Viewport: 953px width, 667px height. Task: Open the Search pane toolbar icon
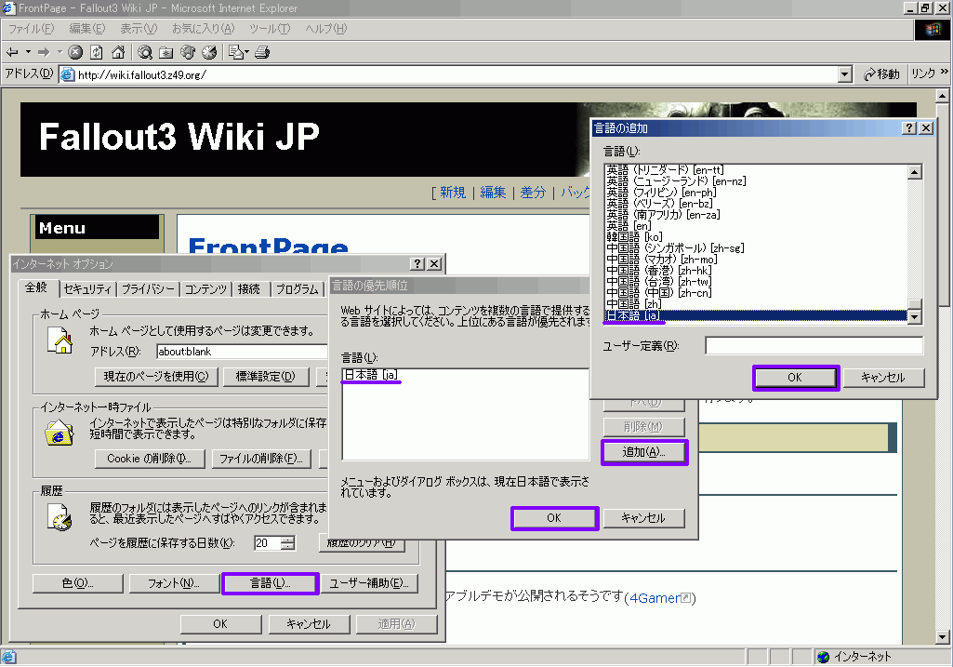(146, 52)
